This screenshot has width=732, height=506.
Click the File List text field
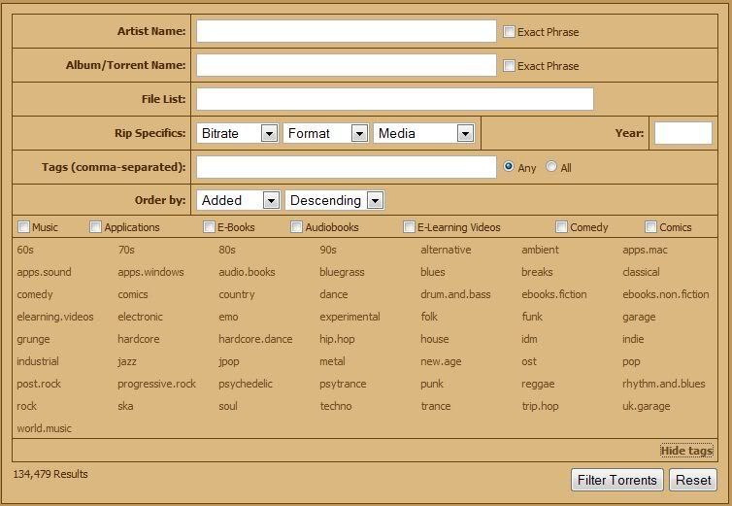394,99
